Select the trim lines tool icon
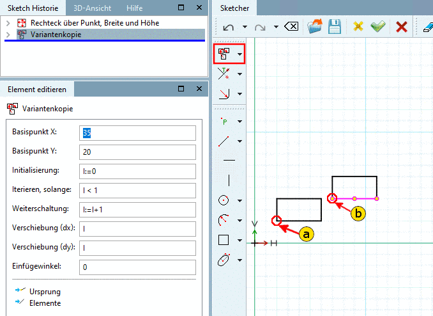Viewport: 433px width, 316px height. [224, 74]
